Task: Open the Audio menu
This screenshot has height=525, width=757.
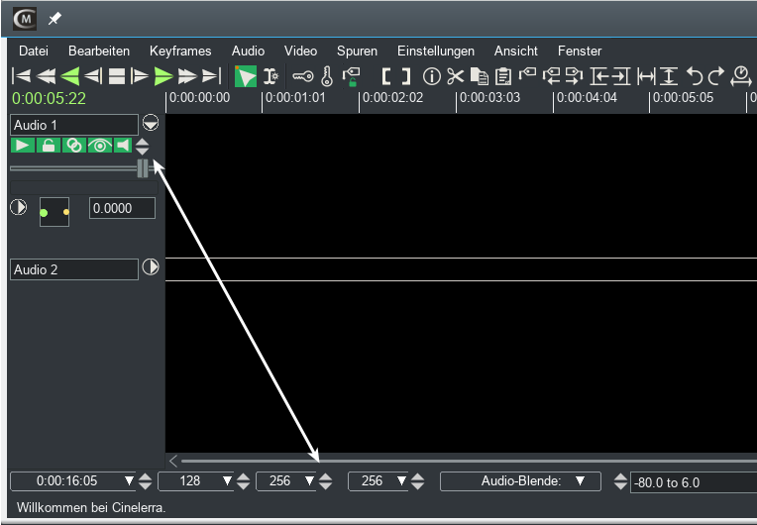Action: pyautogui.click(x=248, y=51)
